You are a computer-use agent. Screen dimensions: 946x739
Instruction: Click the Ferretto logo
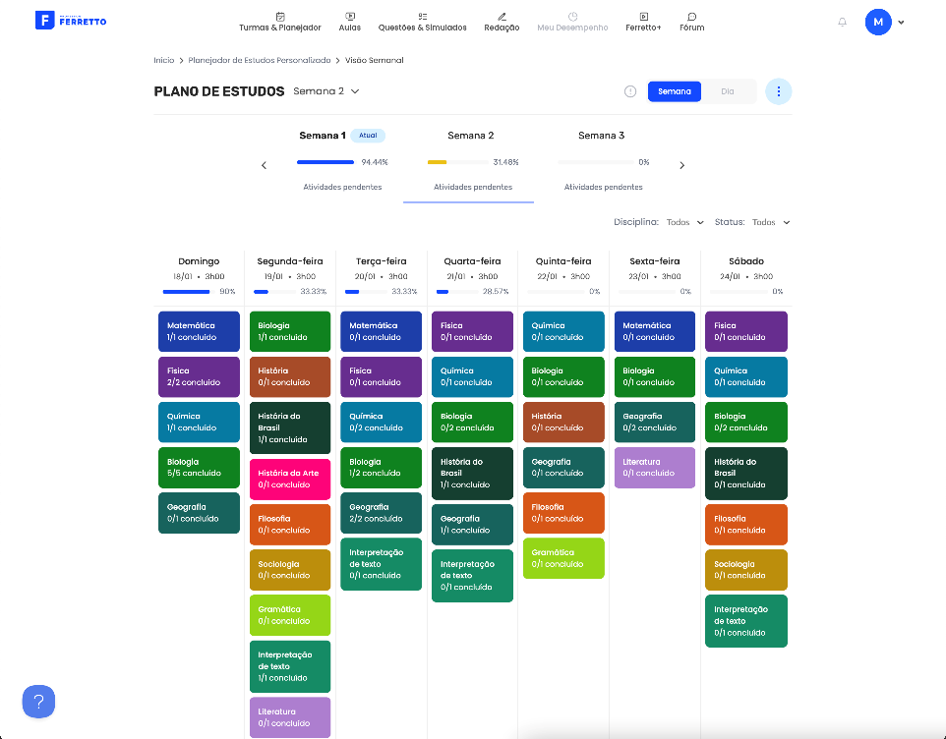point(71,21)
